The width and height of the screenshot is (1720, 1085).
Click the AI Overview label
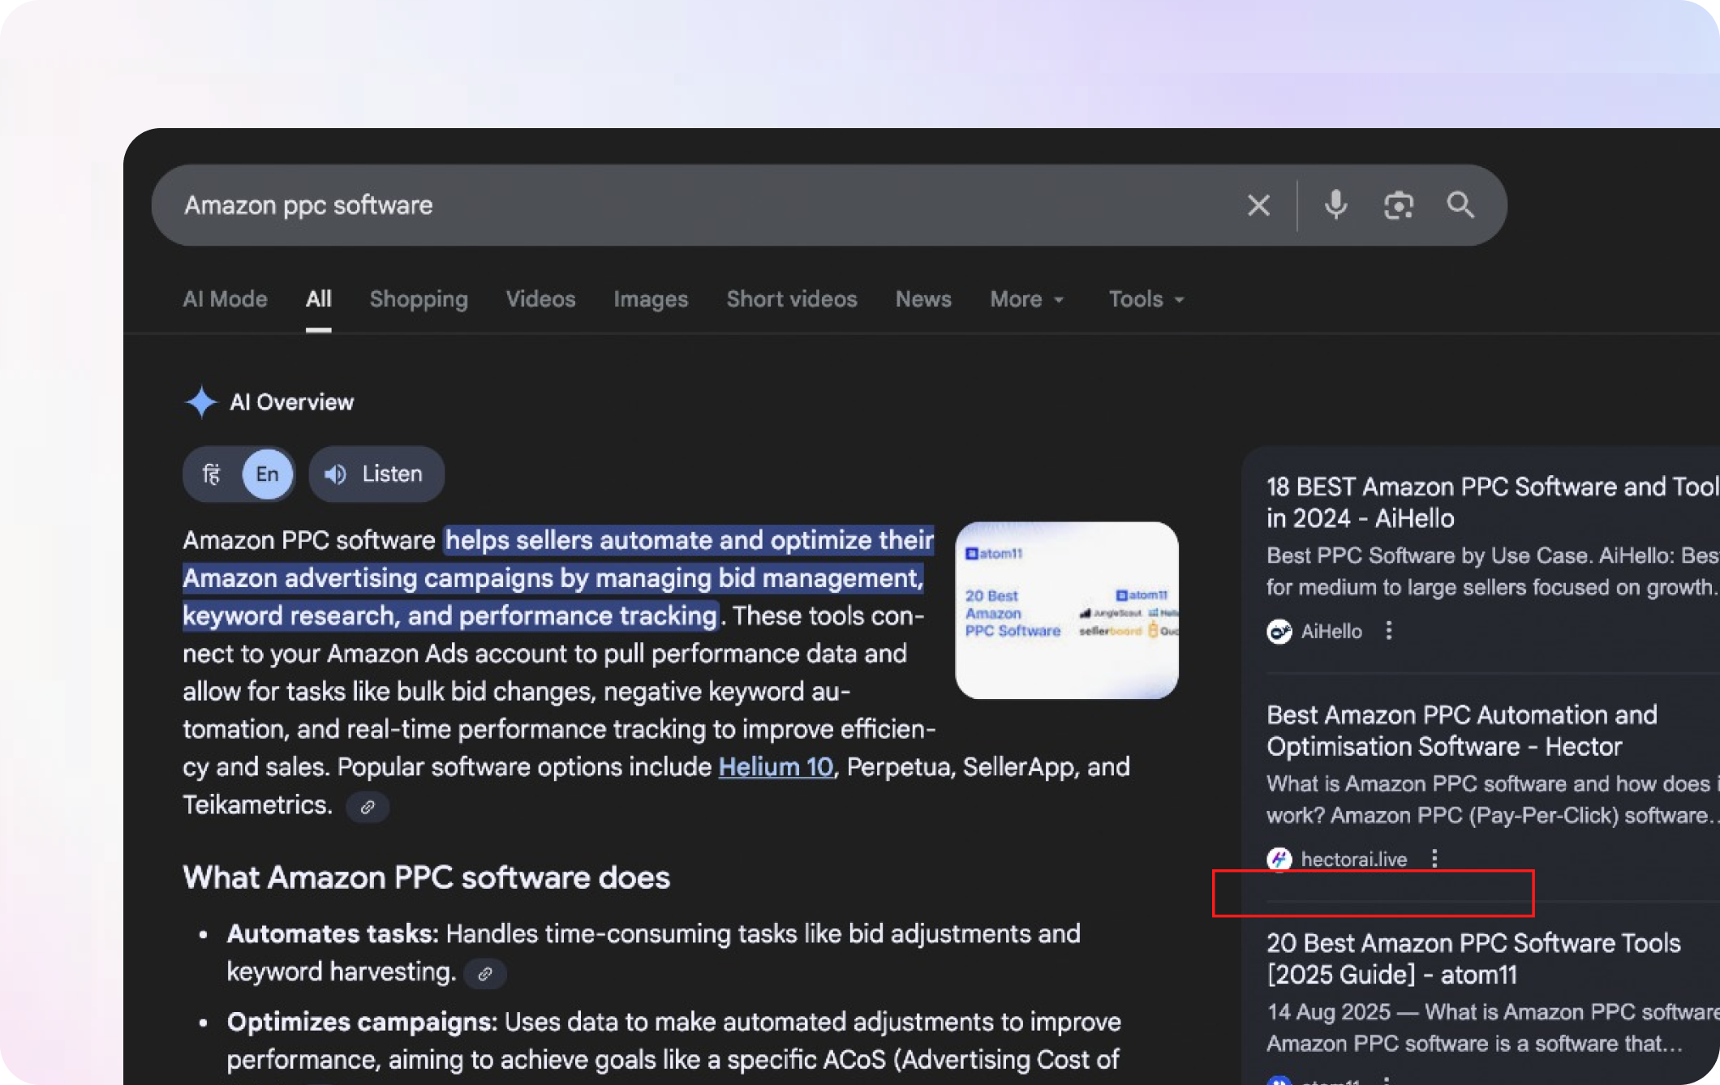[x=292, y=402]
